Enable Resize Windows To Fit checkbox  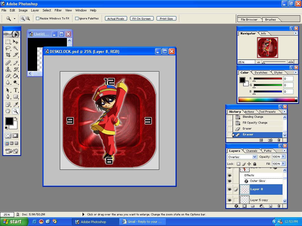(37, 19)
